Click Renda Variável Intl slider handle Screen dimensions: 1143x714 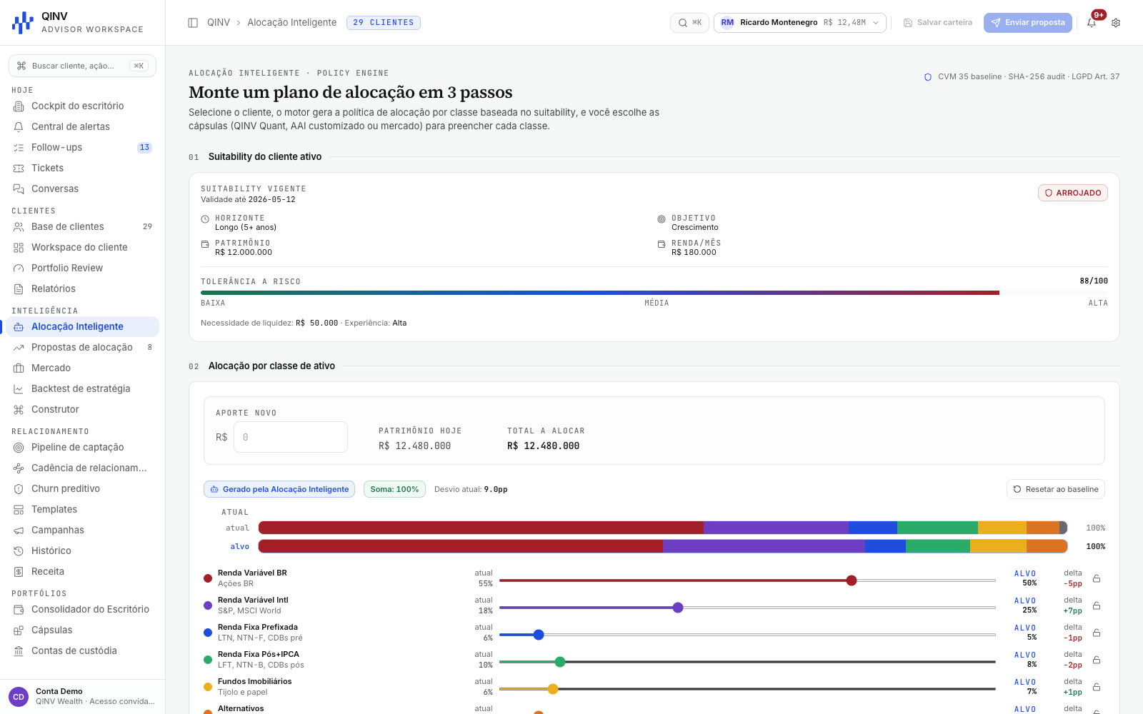[678, 608]
